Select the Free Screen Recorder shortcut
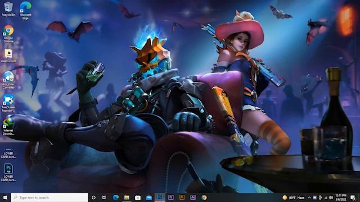The image size is (360, 202). pos(8,103)
